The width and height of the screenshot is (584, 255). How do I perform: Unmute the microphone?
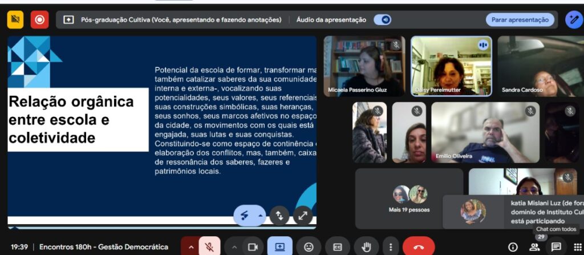(x=209, y=246)
